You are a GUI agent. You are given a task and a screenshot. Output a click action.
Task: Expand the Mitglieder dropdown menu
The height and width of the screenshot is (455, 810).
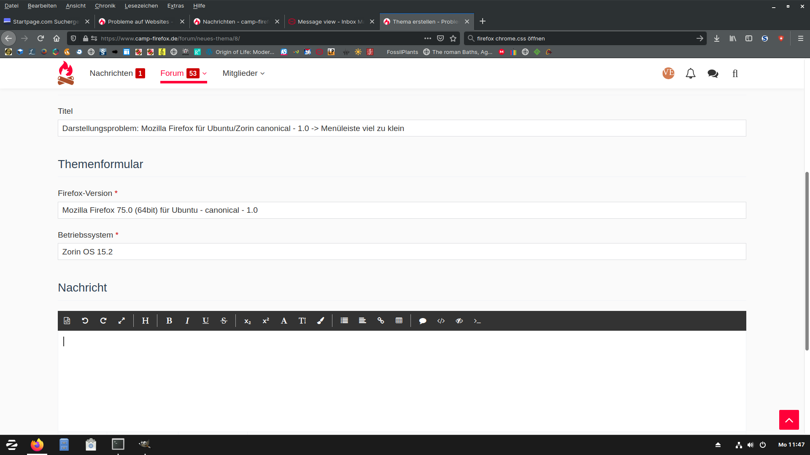coord(243,73)
